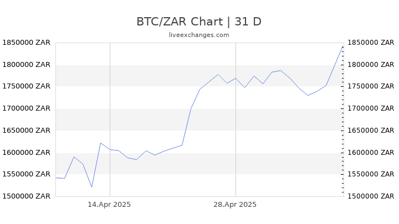Click the left 1600000 ZAR axis label
Image resolution: width=399 pixels, height=224 pixels.
27,153
